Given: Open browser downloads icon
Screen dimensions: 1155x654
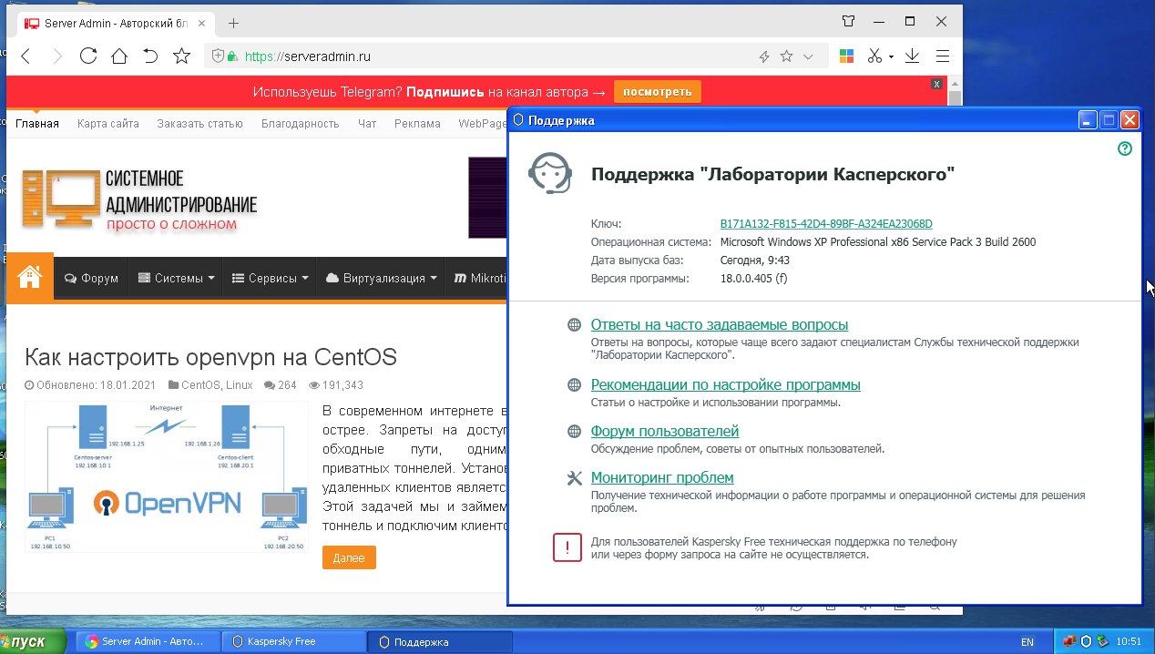Looking at the screenshot, I should pos(912,56).
